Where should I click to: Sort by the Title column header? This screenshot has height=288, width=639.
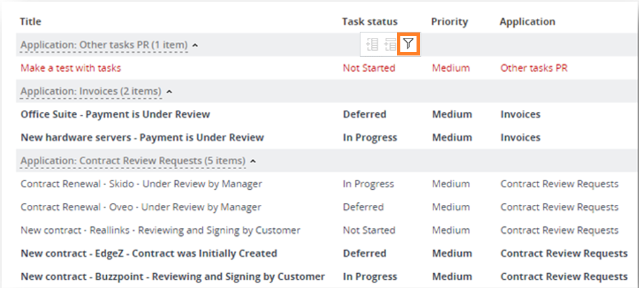30,22
